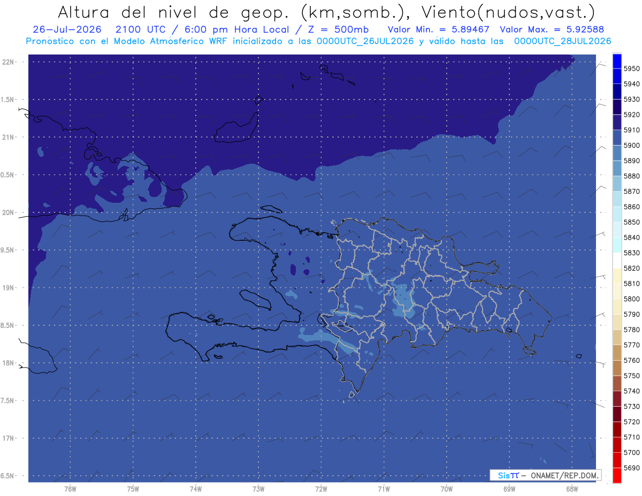Screen dimensions: 642x496
Task: Click the '71W' longitude label
Action: coord(384,489)
